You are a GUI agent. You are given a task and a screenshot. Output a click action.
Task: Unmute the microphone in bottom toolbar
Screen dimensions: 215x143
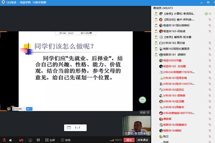[4, 140]
